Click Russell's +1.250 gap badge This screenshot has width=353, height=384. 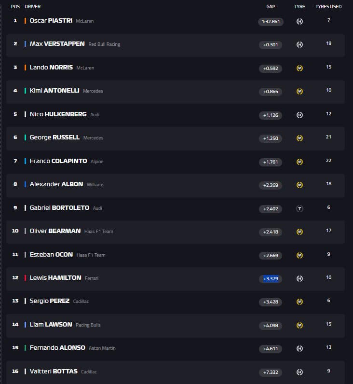click(x=271, y=138)
